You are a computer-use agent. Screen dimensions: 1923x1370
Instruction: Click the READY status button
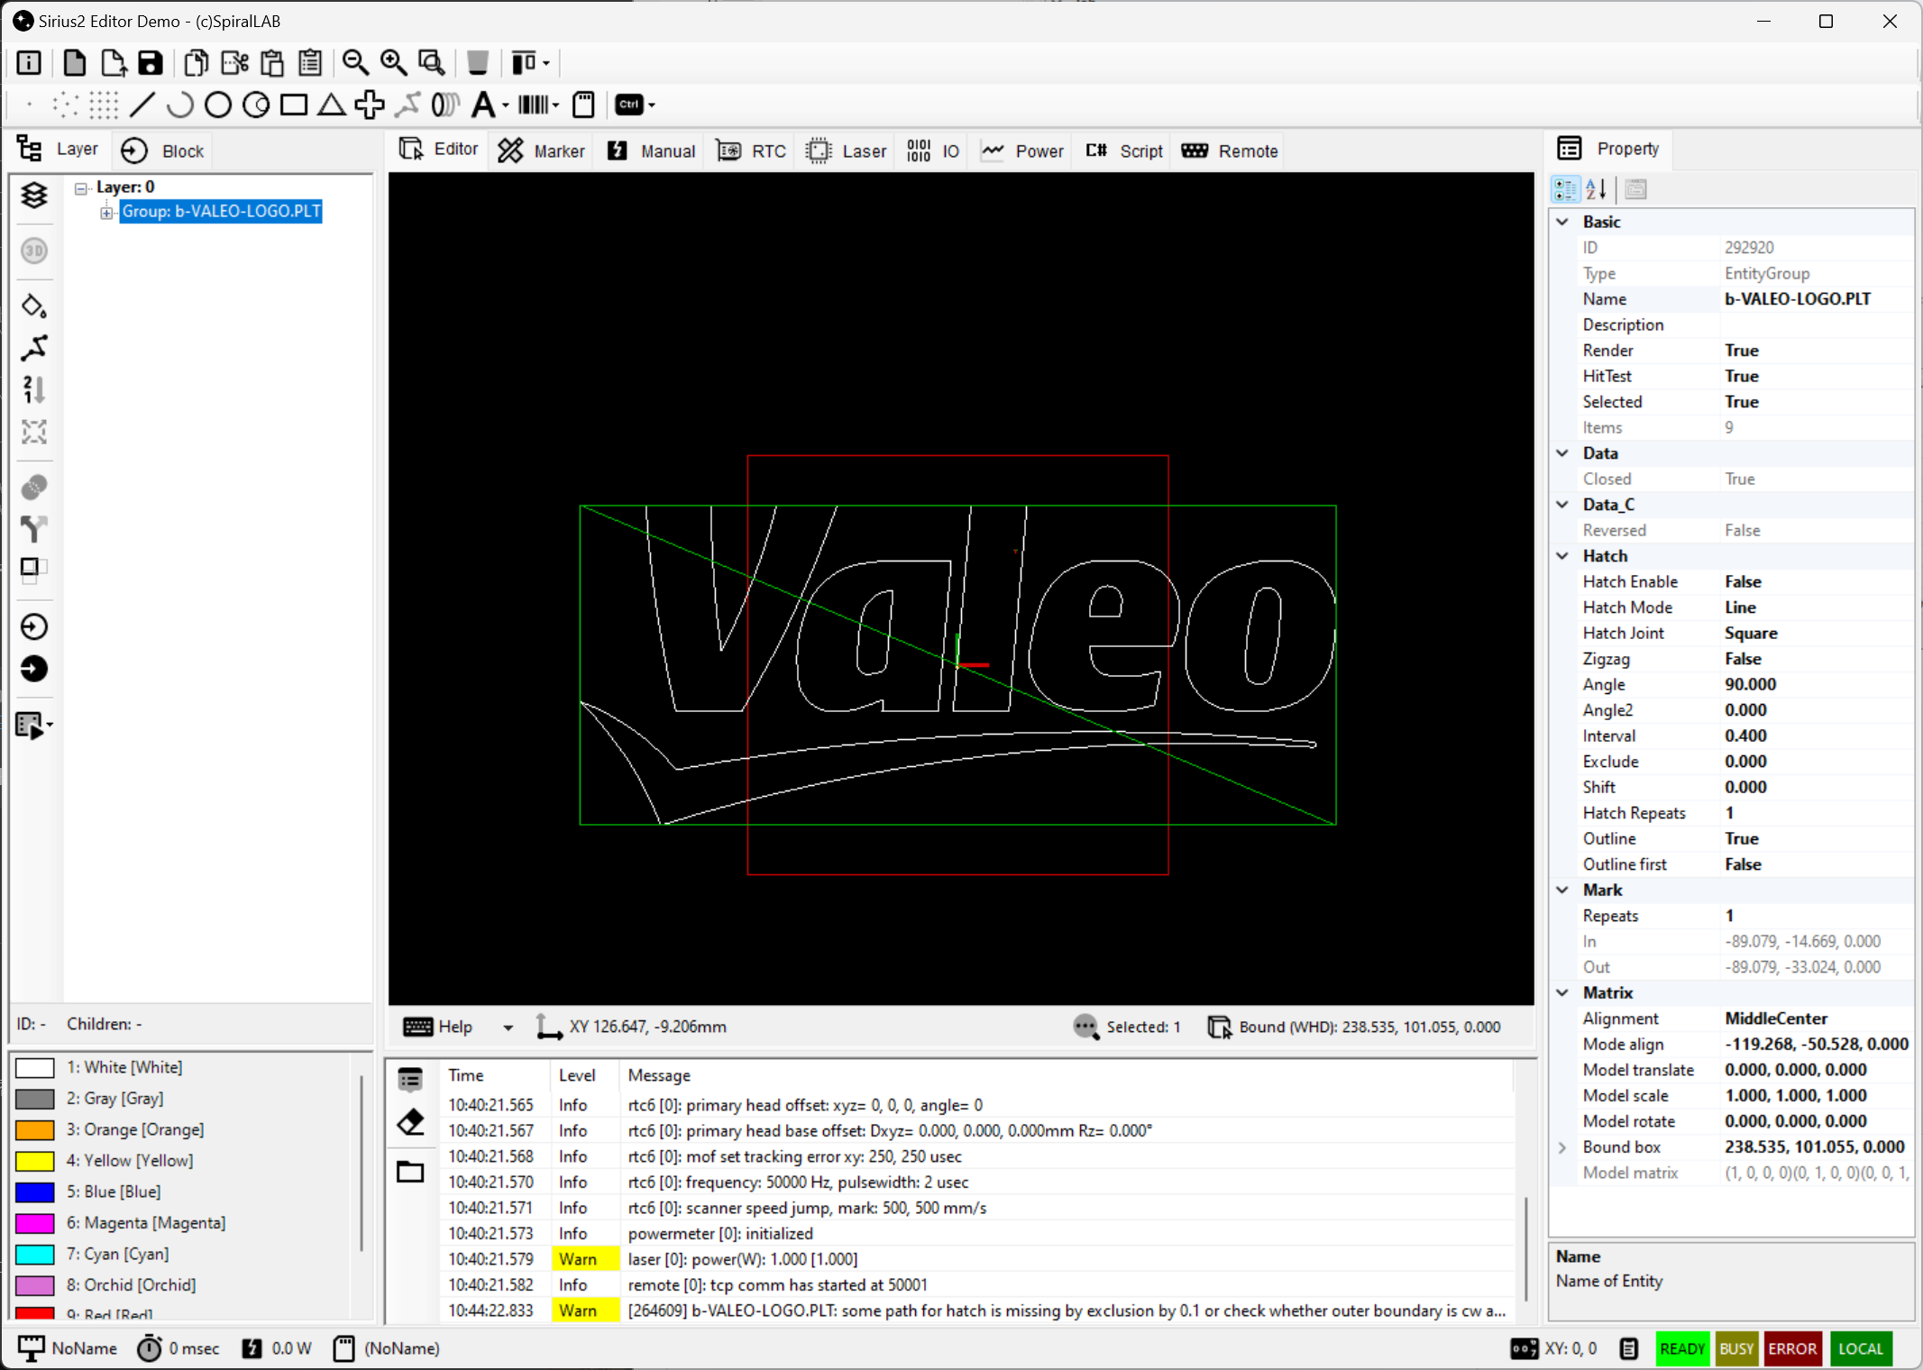tap(1681, 1348)
